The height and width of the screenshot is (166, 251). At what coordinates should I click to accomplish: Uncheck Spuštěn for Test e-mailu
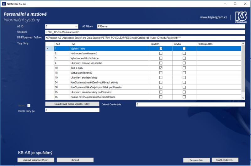coord(161,68)
